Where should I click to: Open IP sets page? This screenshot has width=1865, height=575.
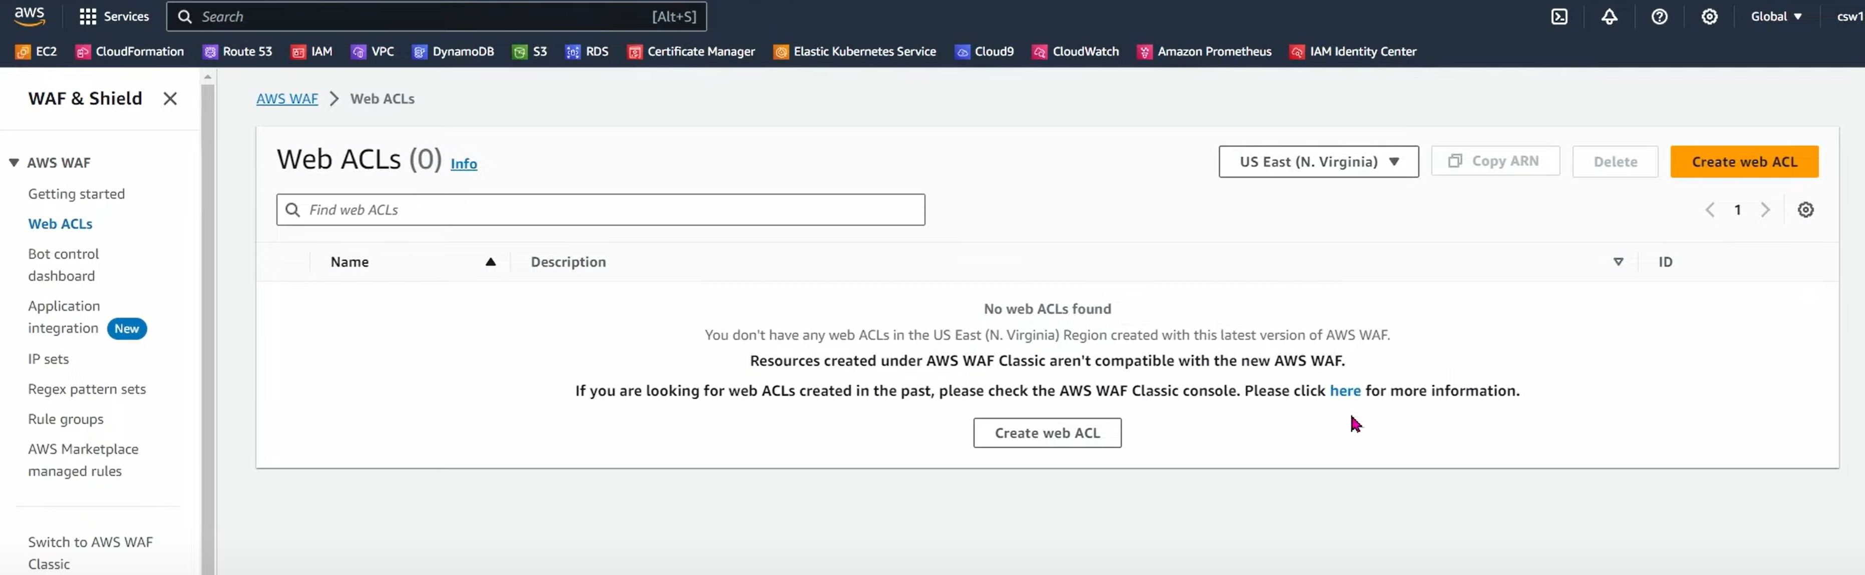click(x=49, y=359)
